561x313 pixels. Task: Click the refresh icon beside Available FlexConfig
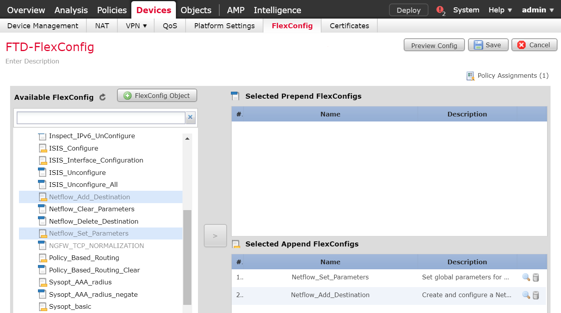click(x=102, y=97)
